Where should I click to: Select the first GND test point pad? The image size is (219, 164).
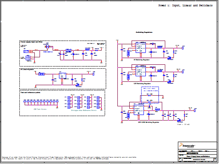click(x=25, y=102)
